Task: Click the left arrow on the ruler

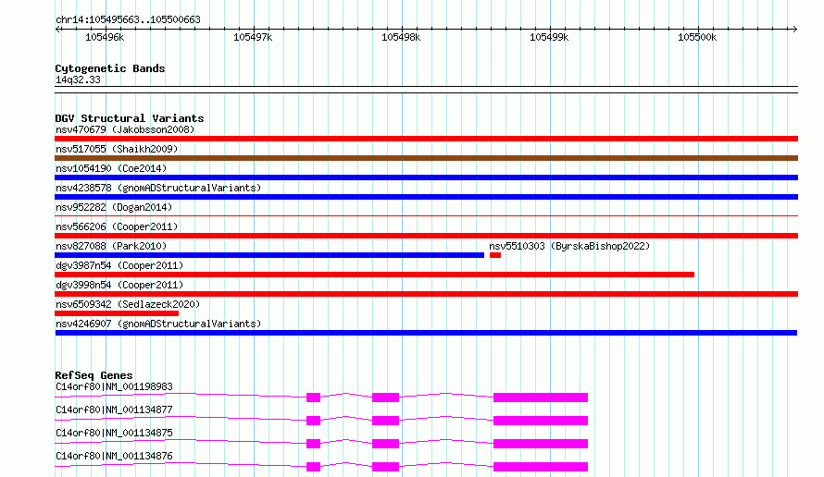Action: click(x=57, y=29)
